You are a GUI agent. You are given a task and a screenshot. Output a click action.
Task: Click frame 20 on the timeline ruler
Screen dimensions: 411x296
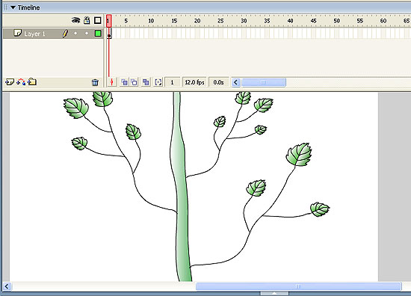pos(197,21)
